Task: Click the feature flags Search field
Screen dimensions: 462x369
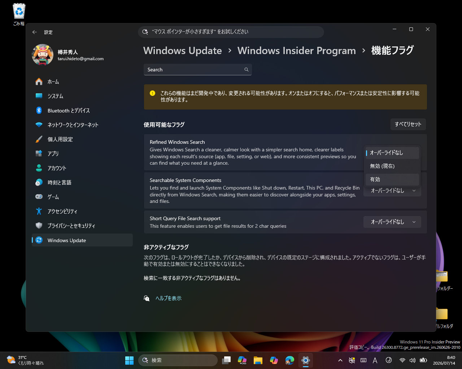Action: coord(198,70)
